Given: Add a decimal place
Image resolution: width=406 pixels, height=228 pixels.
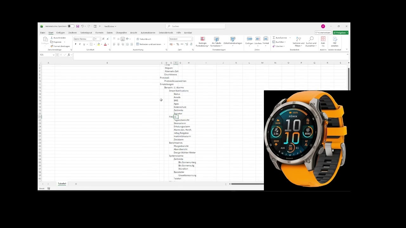Looking at the screenshot, I should point(187,44).
